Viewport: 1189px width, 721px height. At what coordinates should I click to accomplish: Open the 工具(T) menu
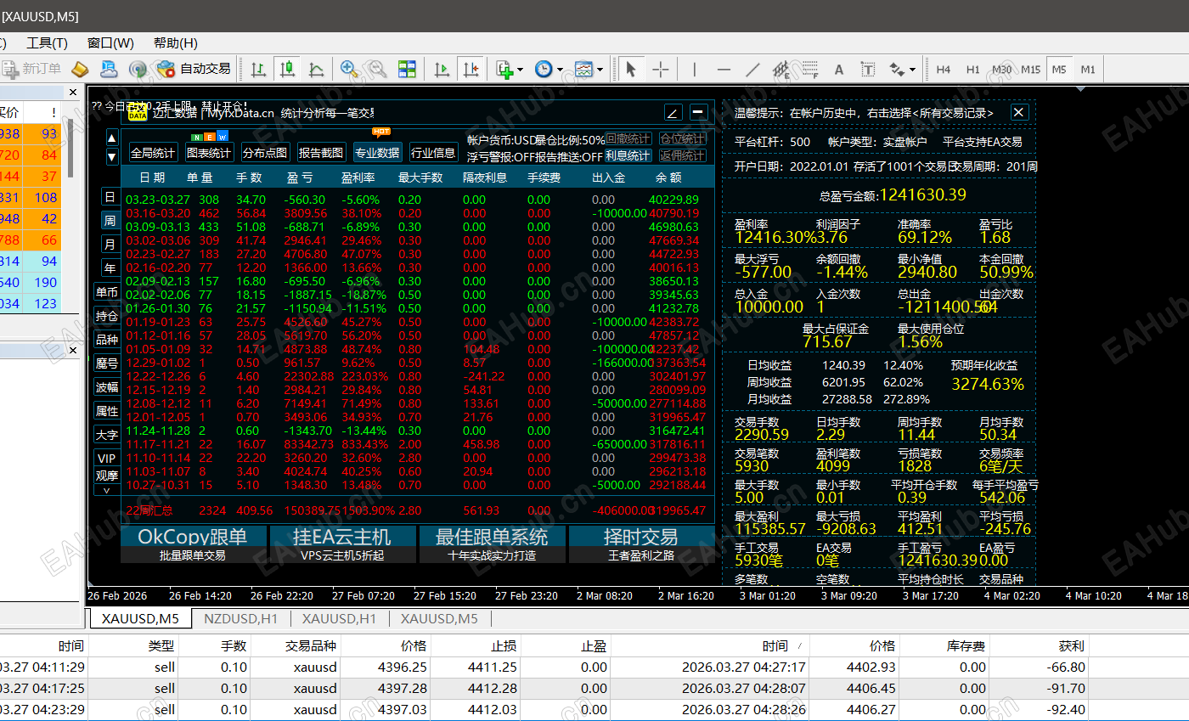click(48, 43)
